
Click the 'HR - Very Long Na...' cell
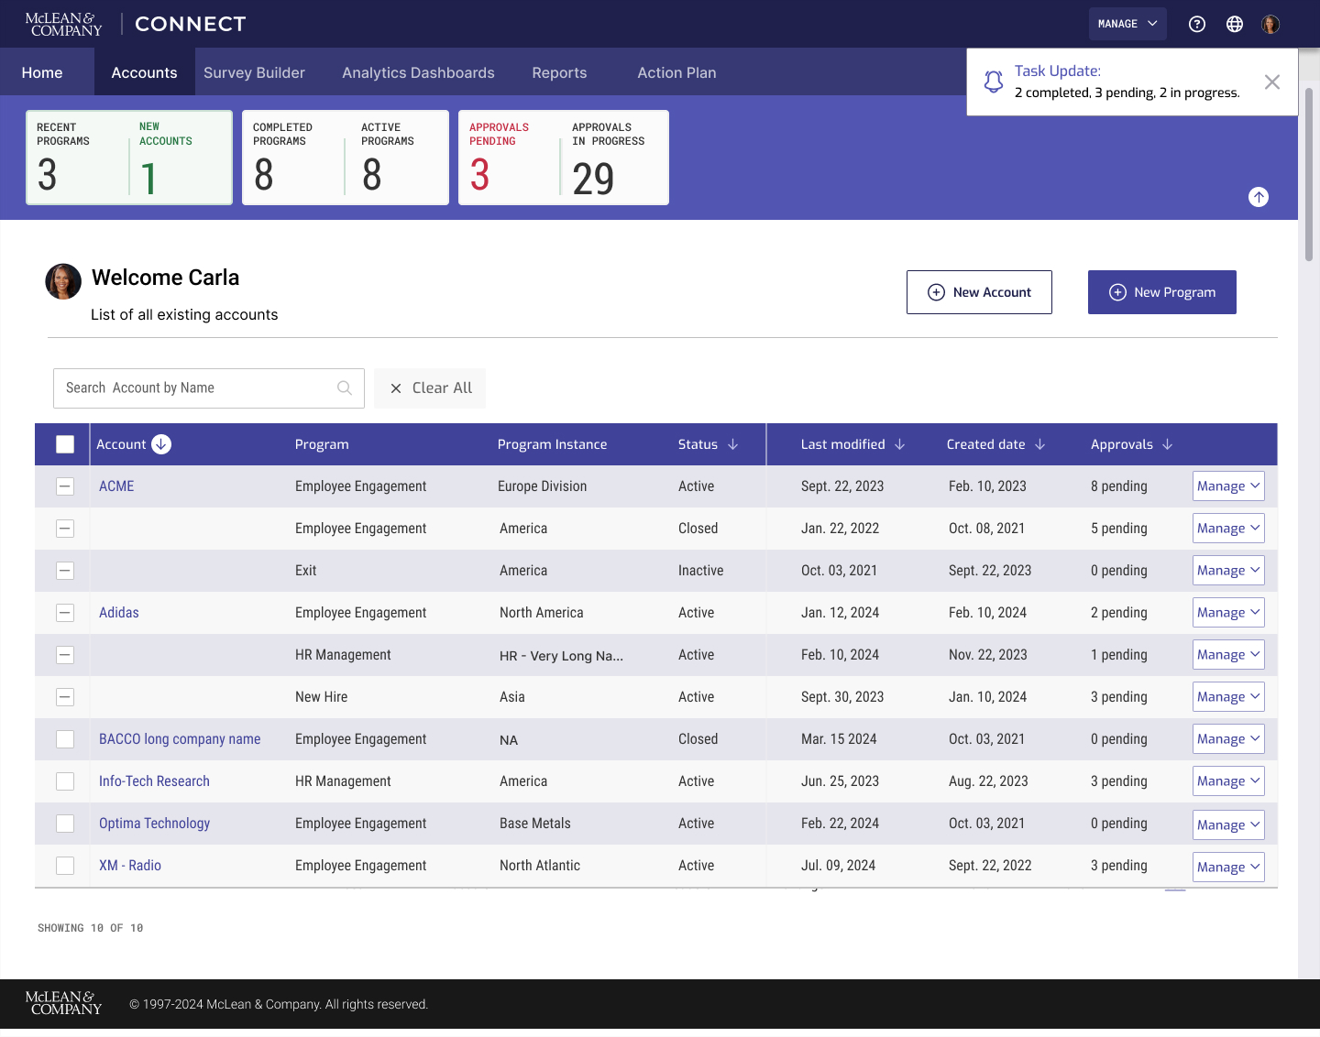click(561, 656)
